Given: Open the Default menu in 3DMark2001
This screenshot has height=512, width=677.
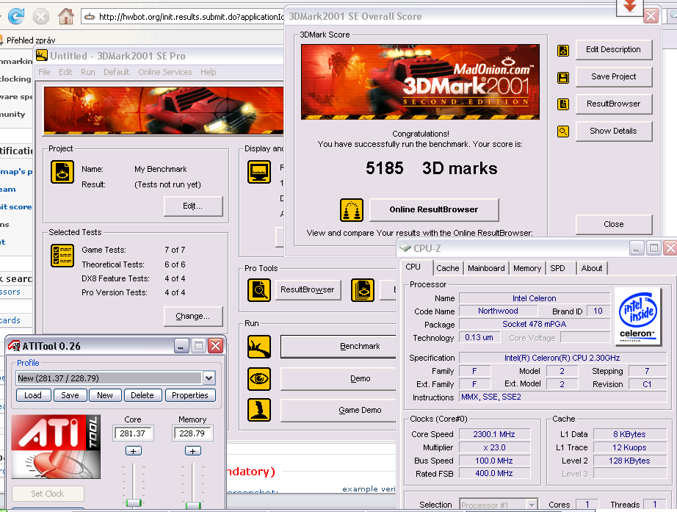Looking at the screenshot, I should pyautogui.click(x=116, y=72).
